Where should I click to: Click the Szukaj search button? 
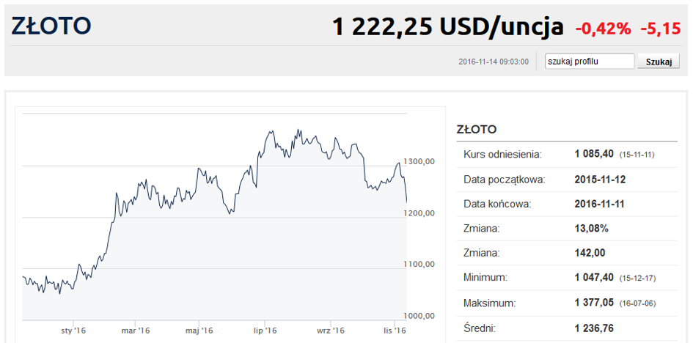point(659,62)
